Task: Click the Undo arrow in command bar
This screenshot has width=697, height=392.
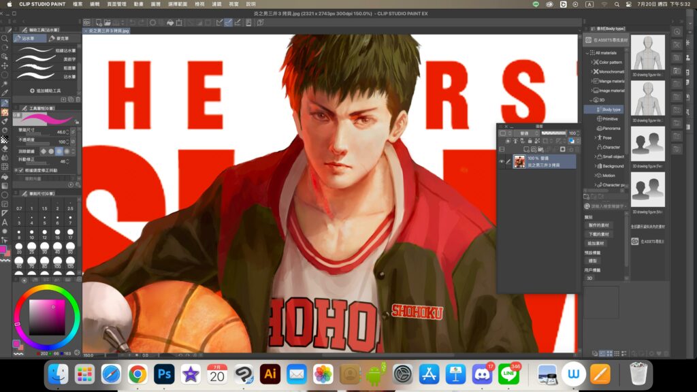Action: tap(133, 22)
